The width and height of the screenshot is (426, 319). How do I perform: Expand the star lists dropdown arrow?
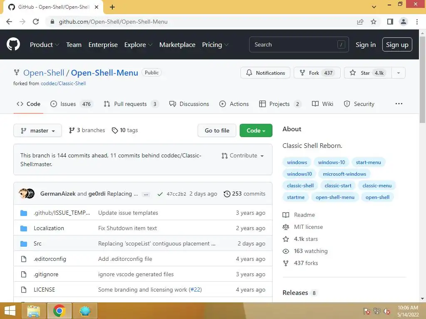tap(399, 73)
